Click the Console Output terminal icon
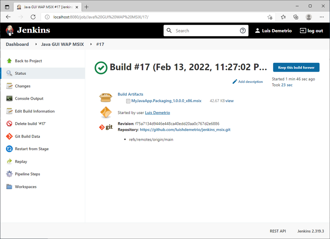330x239 pixels. pyautogui.click(x=9, y=98)
